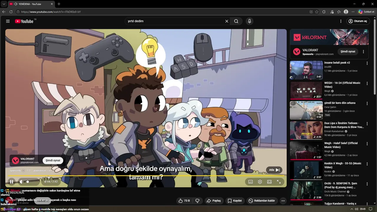The image size is (377, 212).
Task: Go to the YouTube home logo
Action: coord(24,21)
